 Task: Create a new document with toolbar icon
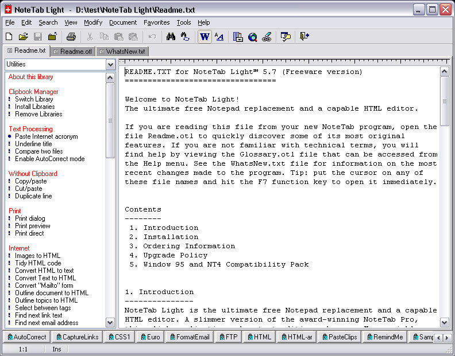pos(9,37)
